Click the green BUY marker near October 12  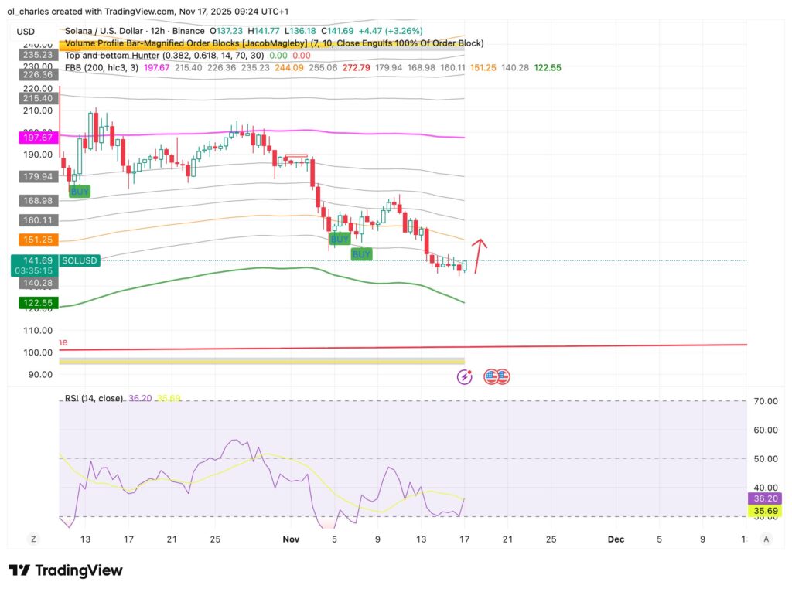pos(79,191)
